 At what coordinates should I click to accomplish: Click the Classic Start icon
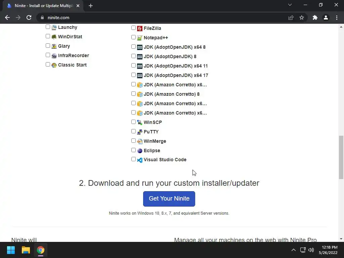pyautogui.click(x=54, y=65)
